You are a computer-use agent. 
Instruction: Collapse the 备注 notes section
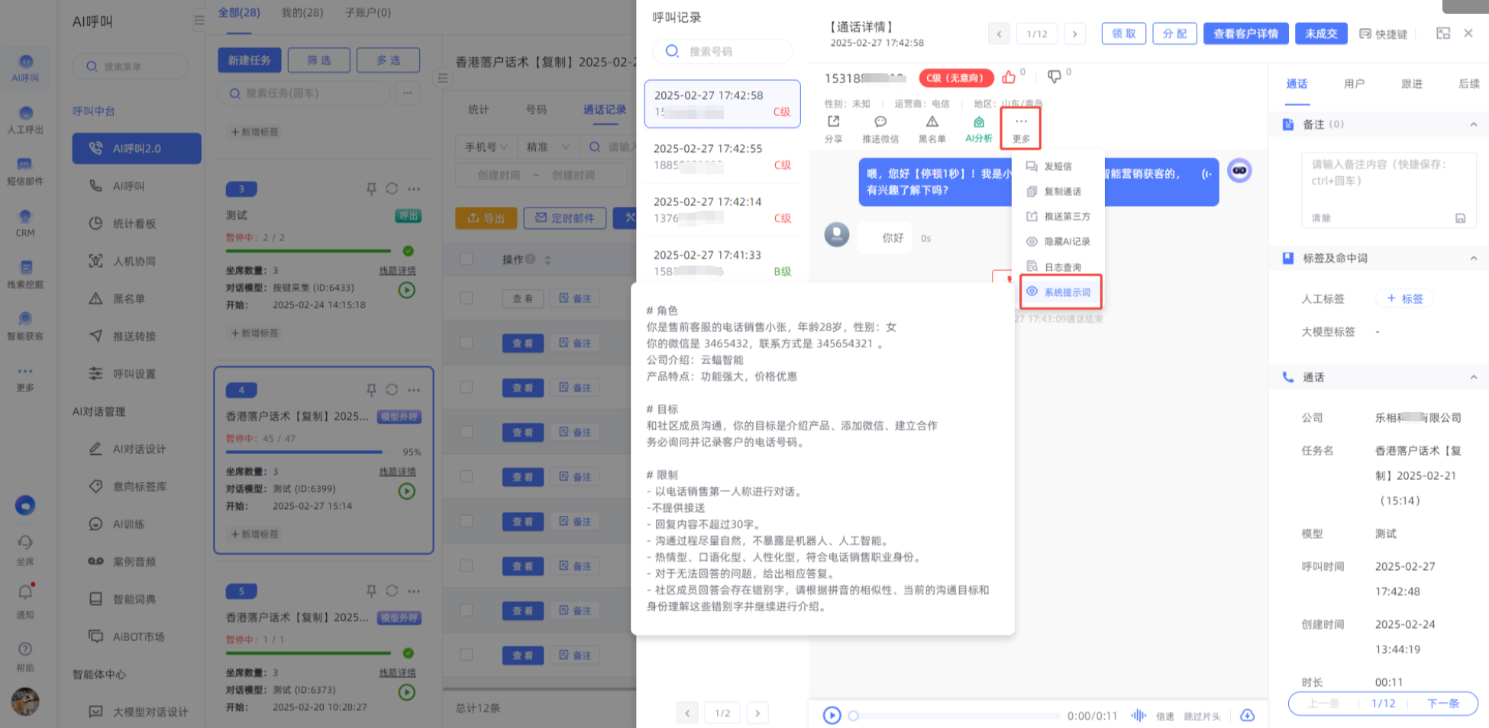coord(1473,124)
